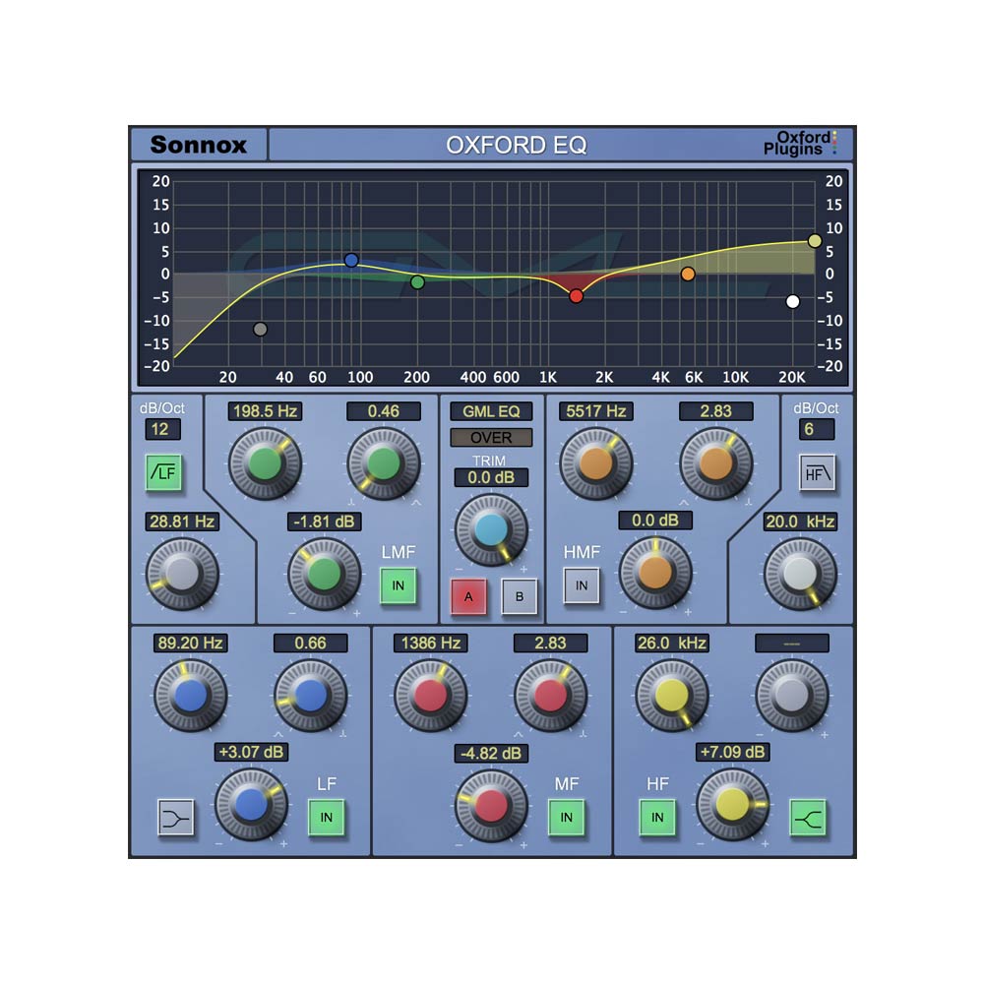Switch to preset B
The width and height of the screenshot is (984, 984).
[519, 596]
